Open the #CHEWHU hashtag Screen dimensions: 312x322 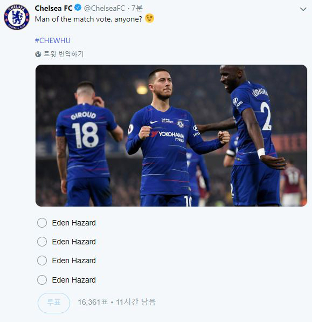tap(53, 40)
